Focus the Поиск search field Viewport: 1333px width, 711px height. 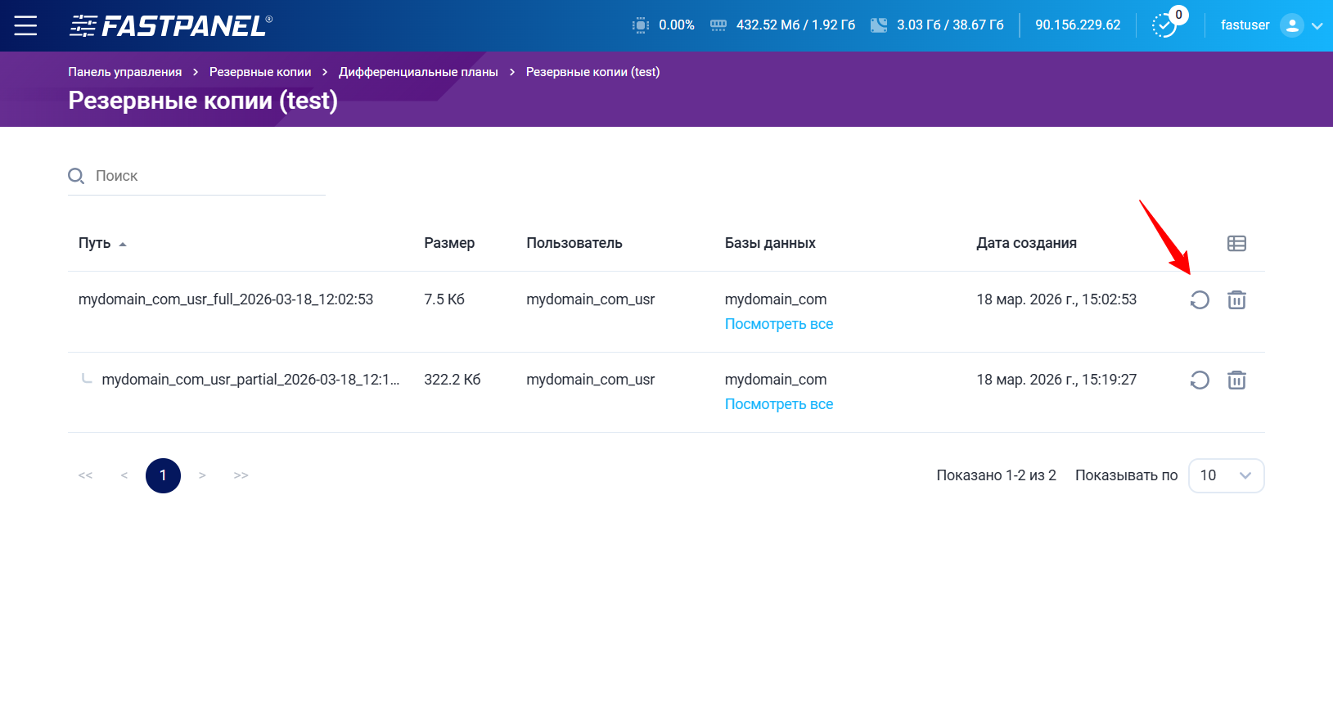[205, 176]
